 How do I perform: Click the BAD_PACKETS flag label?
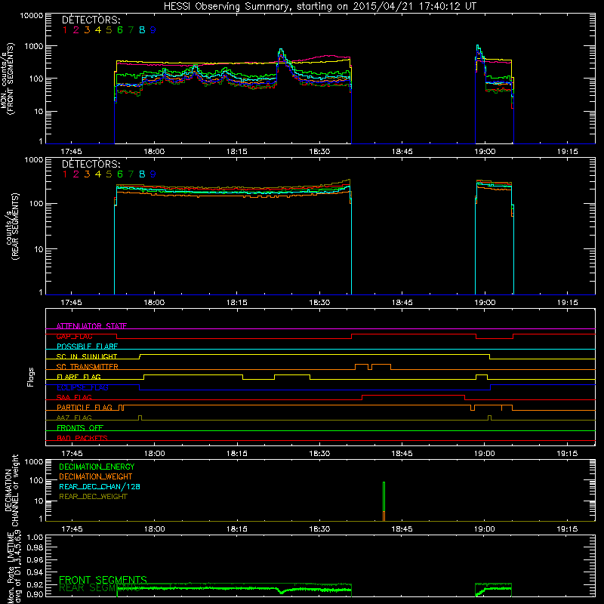(x=82, y=439)
